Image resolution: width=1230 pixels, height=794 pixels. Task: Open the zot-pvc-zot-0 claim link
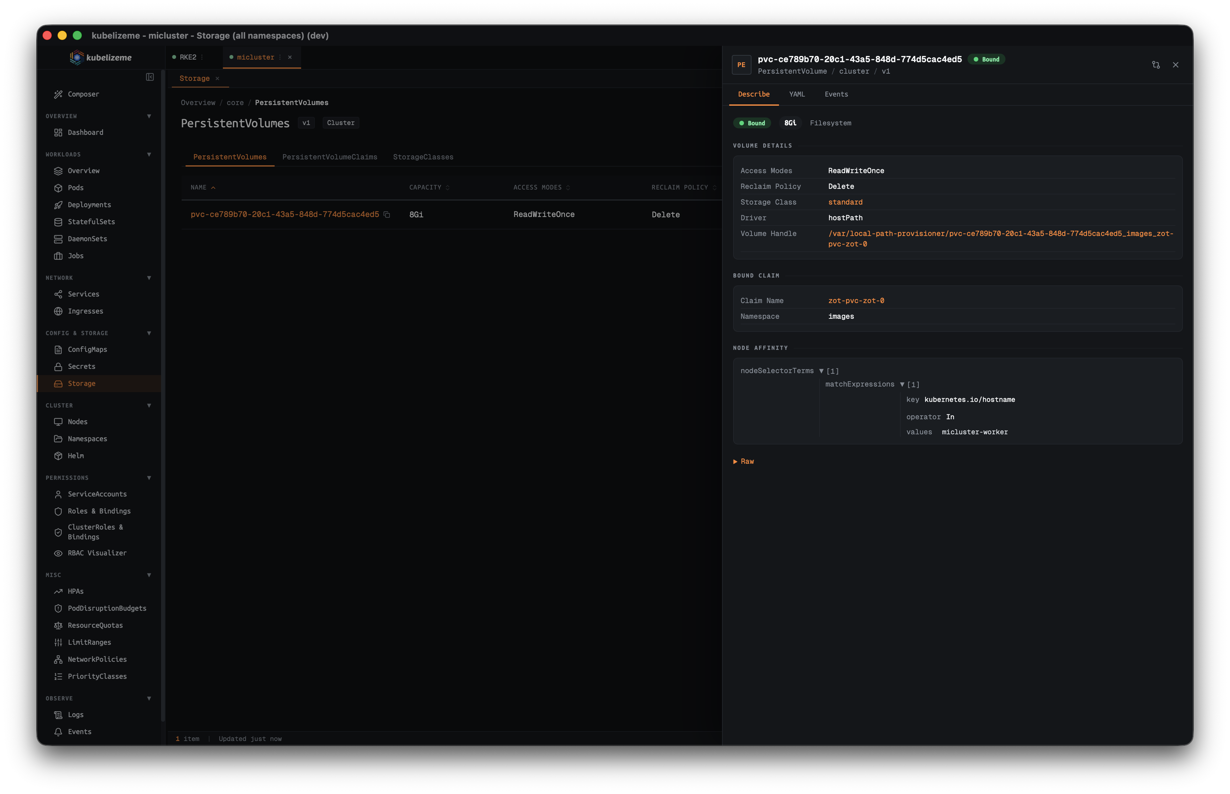click(856, 300)
